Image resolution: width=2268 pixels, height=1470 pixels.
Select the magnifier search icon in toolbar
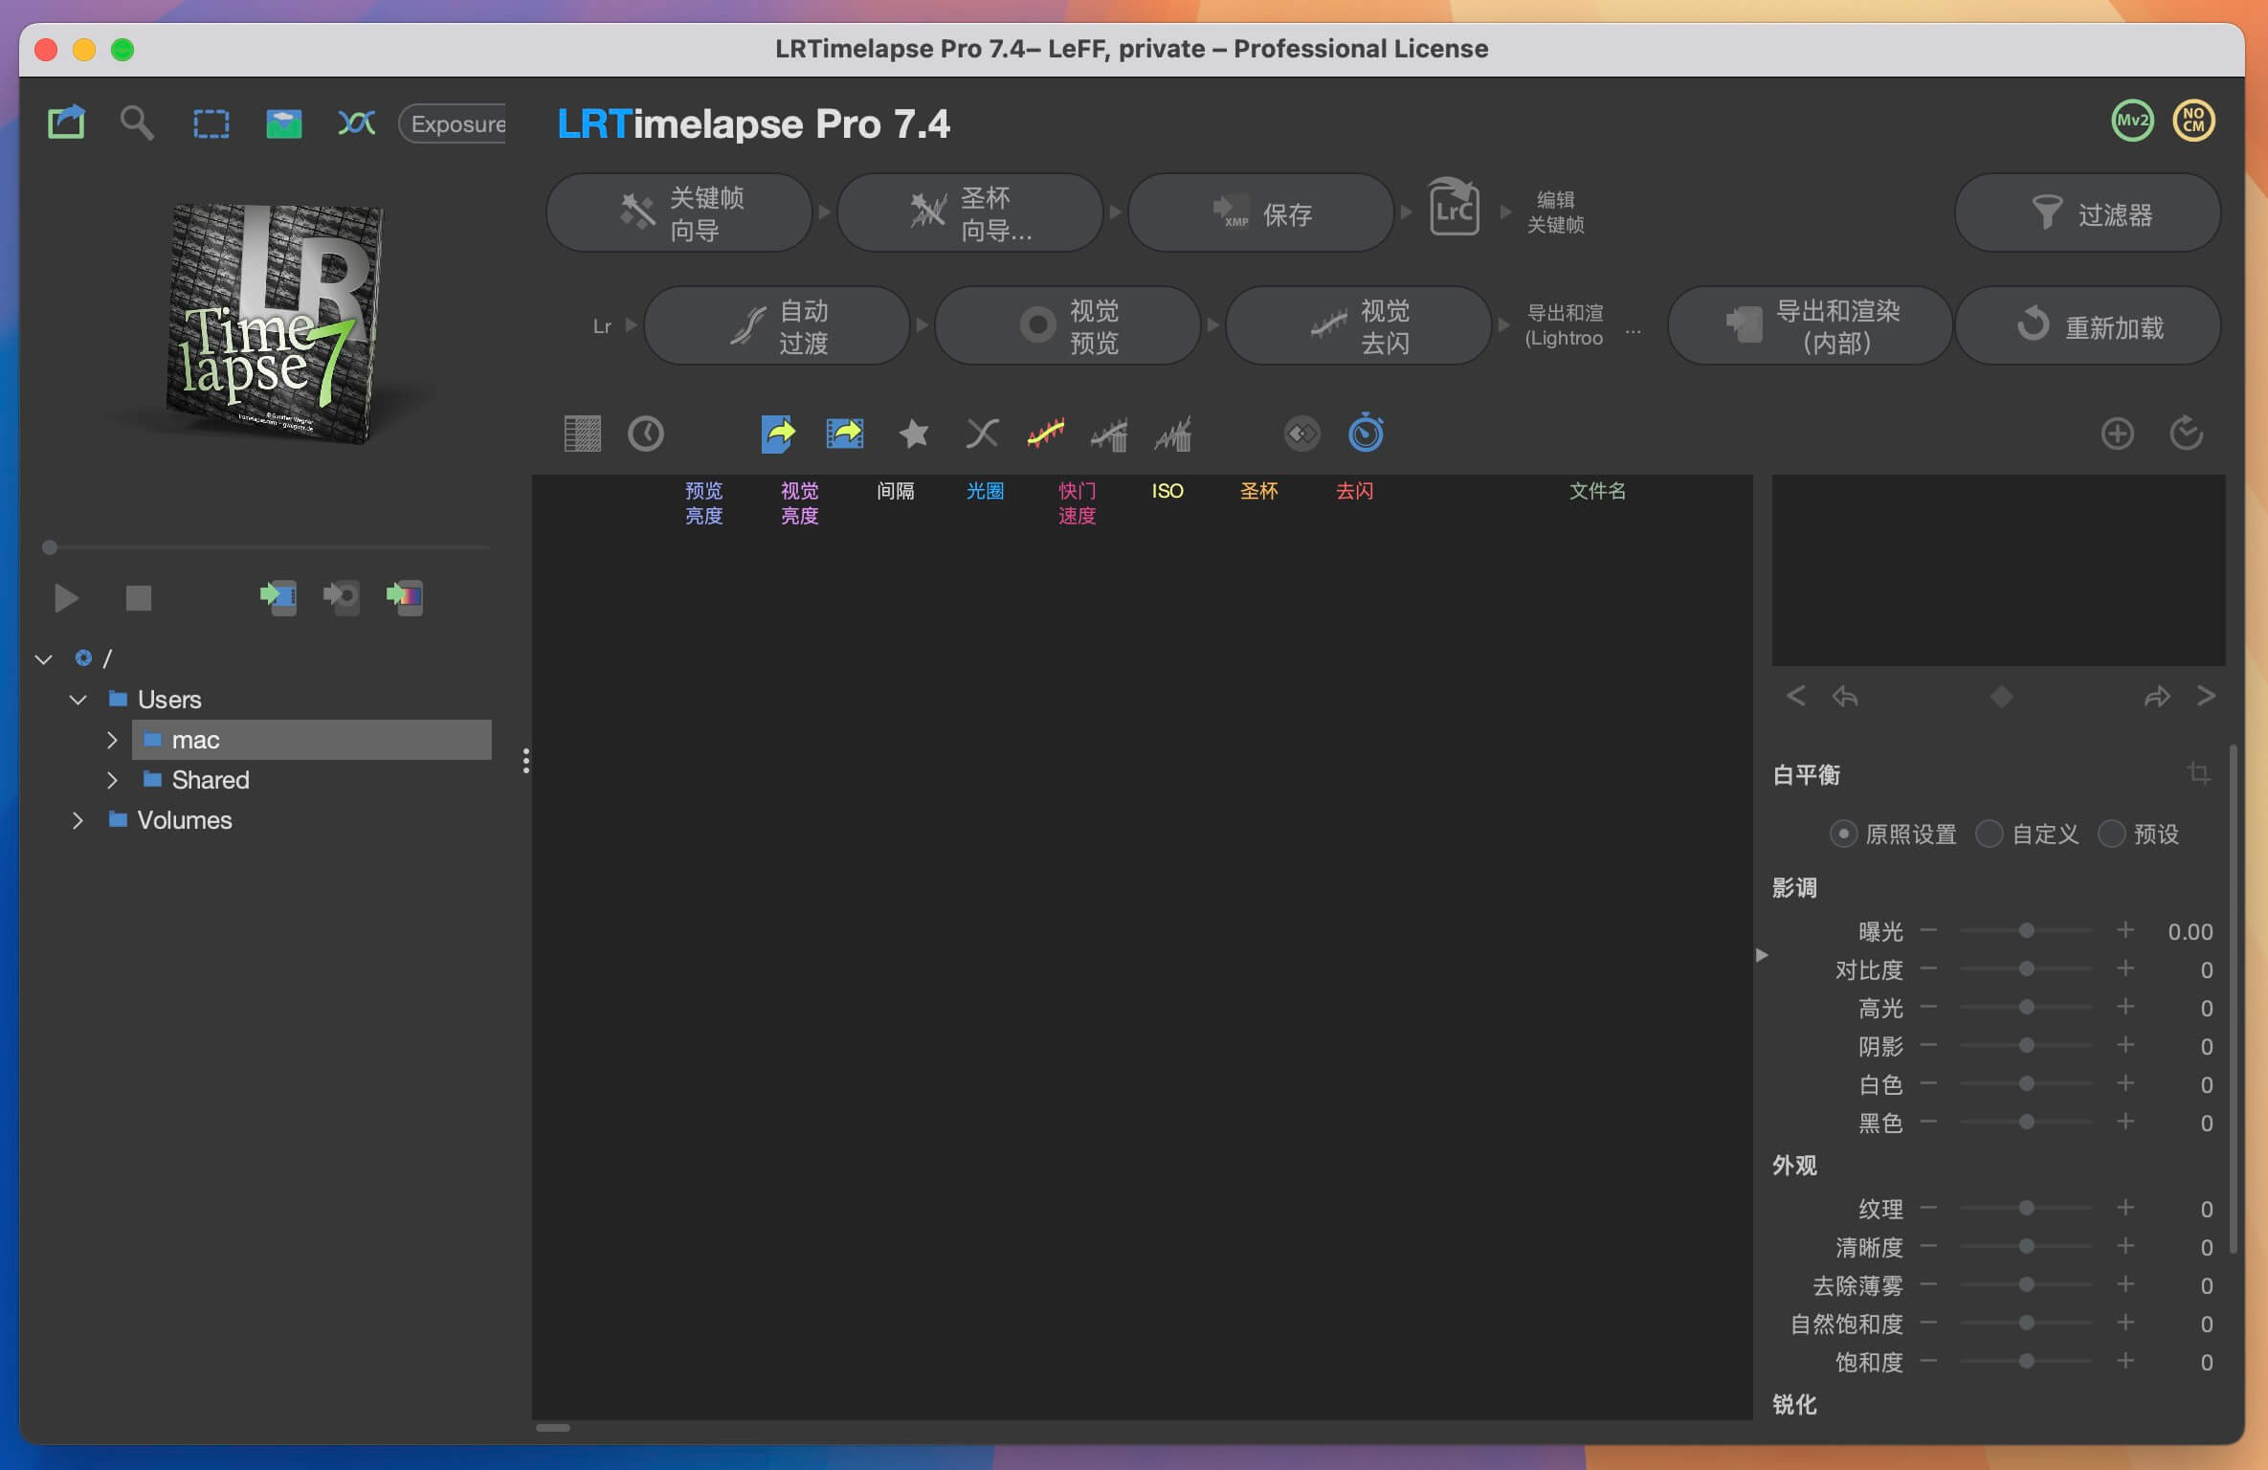point(137,122)
